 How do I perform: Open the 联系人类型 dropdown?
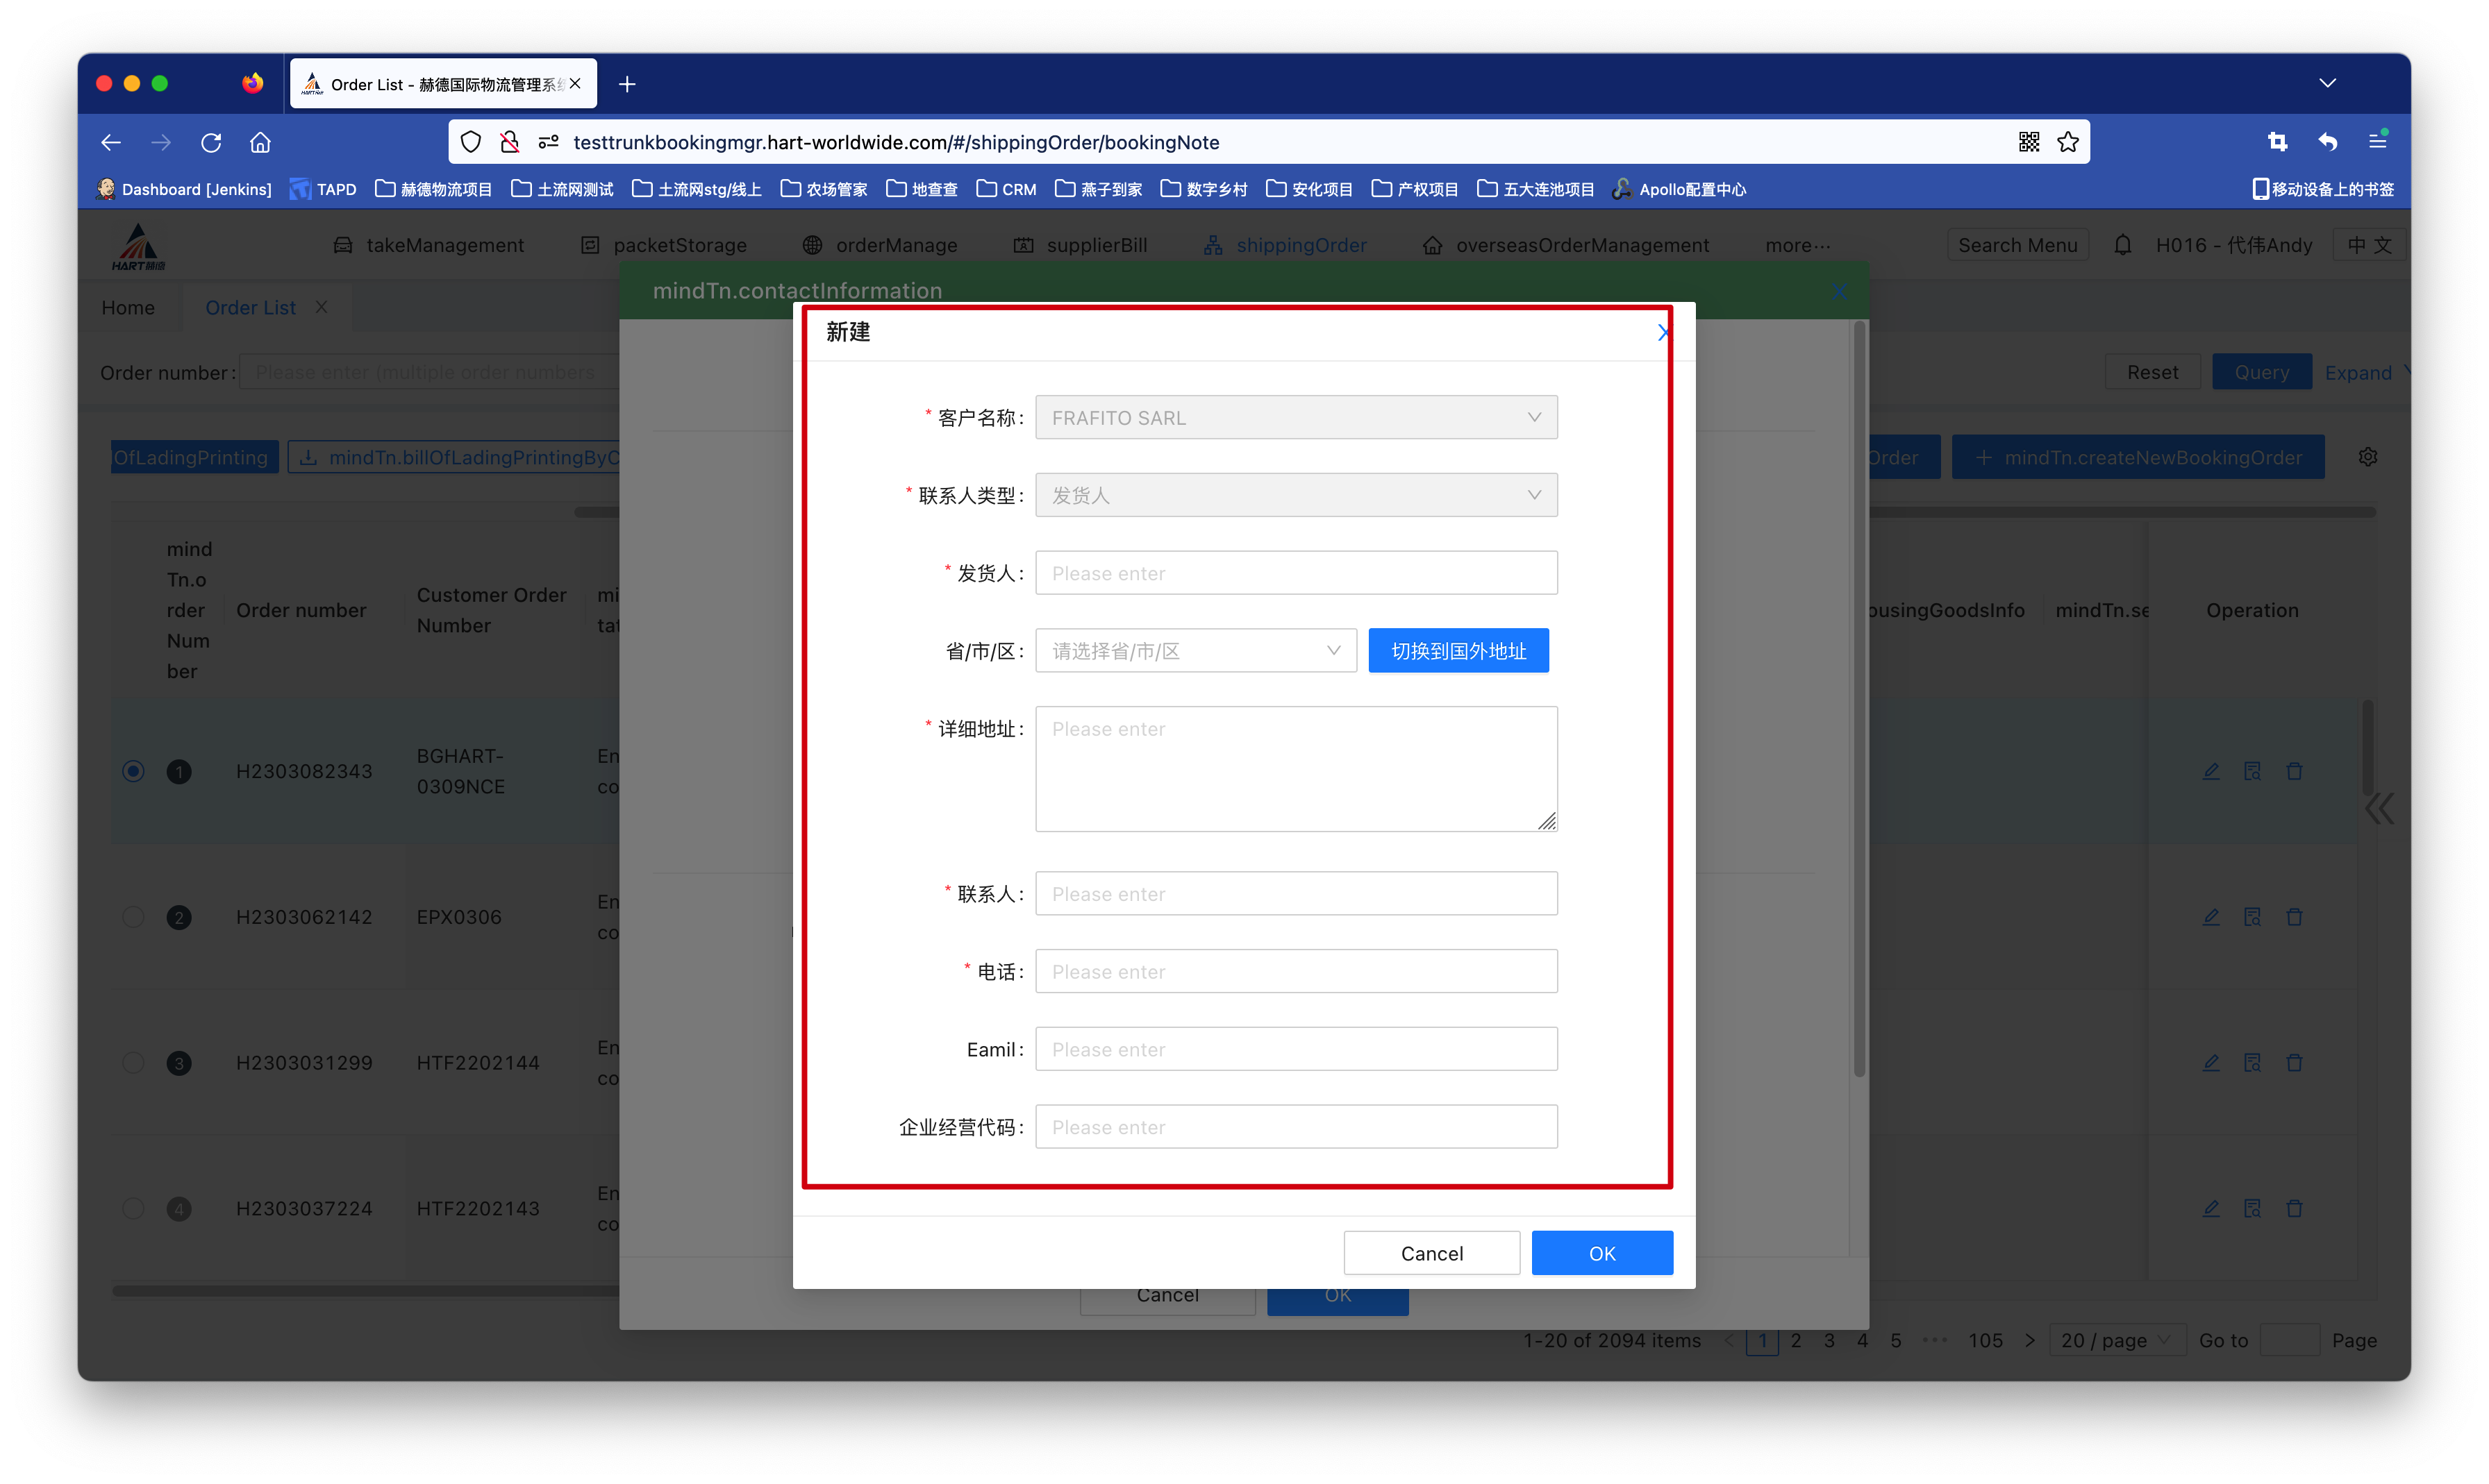coord(1295,496)
